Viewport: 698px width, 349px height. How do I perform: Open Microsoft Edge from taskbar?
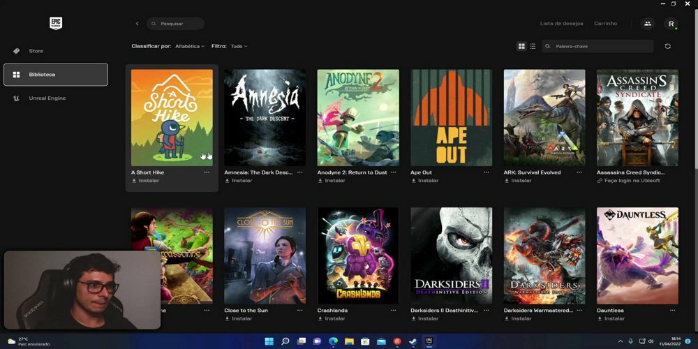(x=333, y=341)
